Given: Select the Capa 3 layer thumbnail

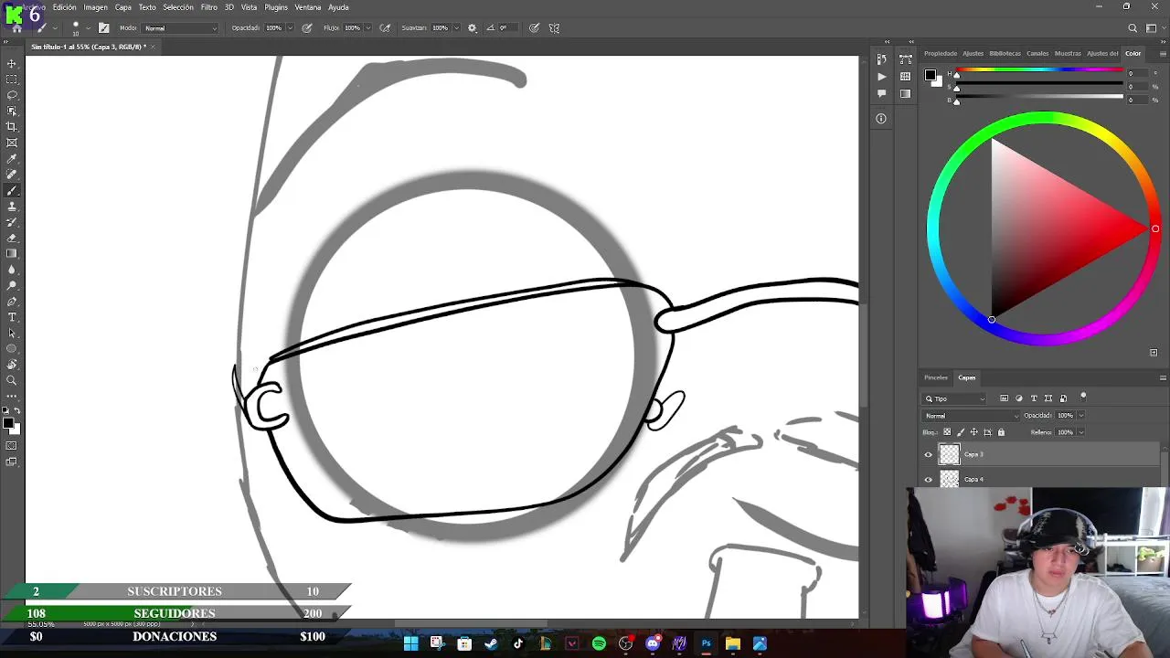Looking at the screenshot, I should click(950, 454).
